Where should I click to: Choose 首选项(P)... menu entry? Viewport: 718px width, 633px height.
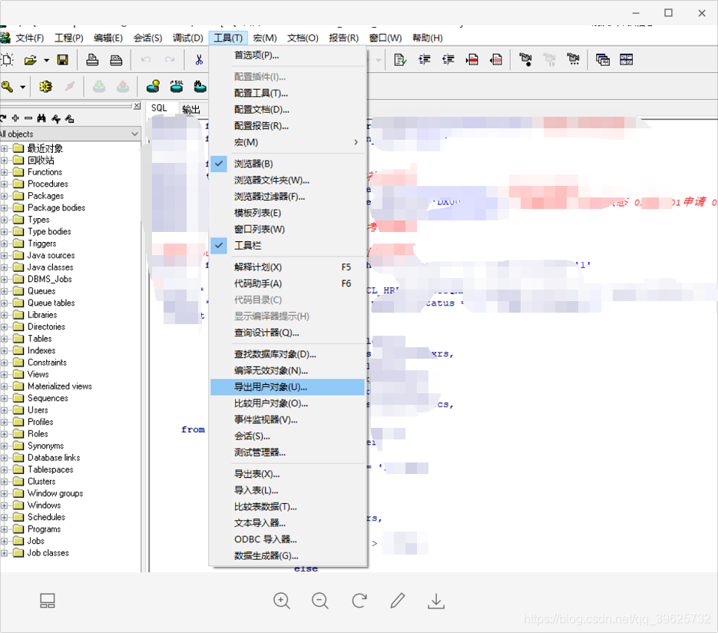pos(287,55)
